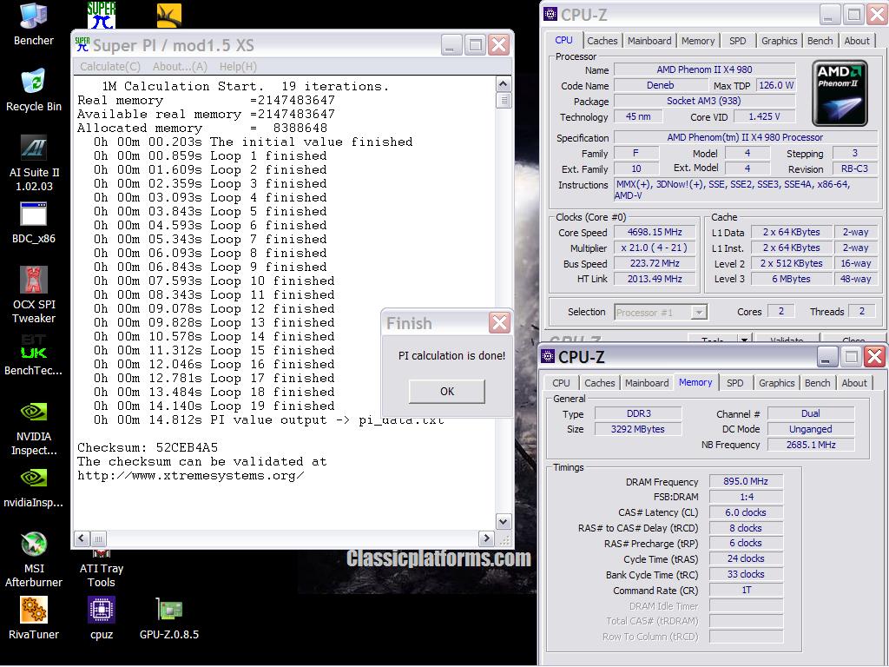Screen dimensions: 889x667
Task: Click Memory Size 3292 MBytes value
Action: (638, 429)
